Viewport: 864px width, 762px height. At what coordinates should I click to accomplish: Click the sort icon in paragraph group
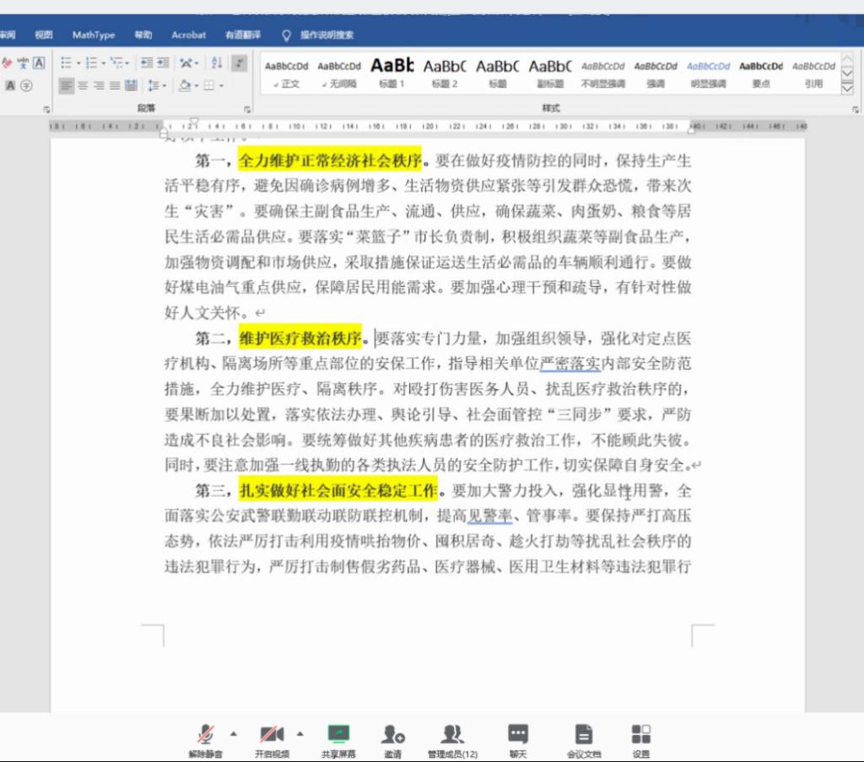tap(216, 63)
